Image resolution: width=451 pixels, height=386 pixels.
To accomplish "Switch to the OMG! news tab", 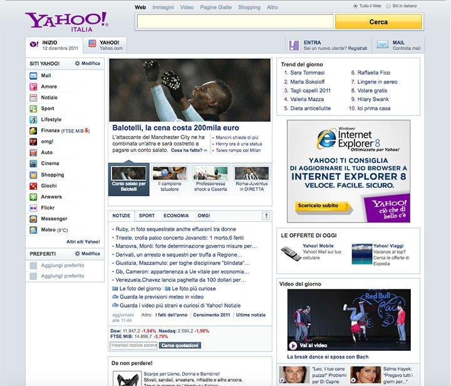I will click(204, 216).
